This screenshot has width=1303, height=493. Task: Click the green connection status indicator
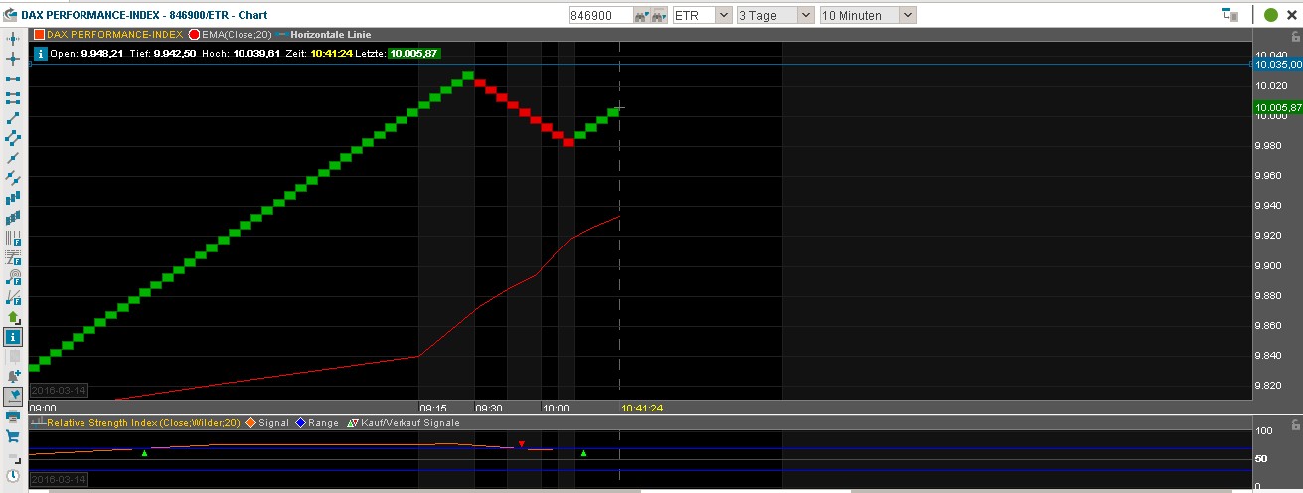coord(1271,15)
